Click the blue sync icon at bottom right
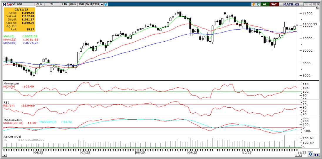Image resolution: width=322 pixels, height=159 pixels. click(311, 155)
